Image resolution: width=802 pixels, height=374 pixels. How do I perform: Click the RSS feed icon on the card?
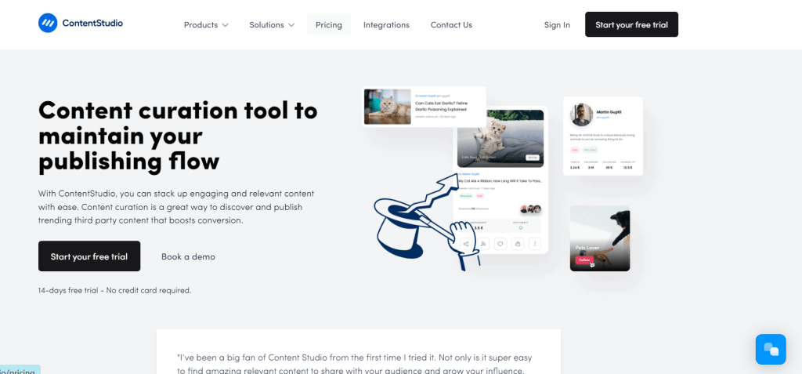point(483,244)
